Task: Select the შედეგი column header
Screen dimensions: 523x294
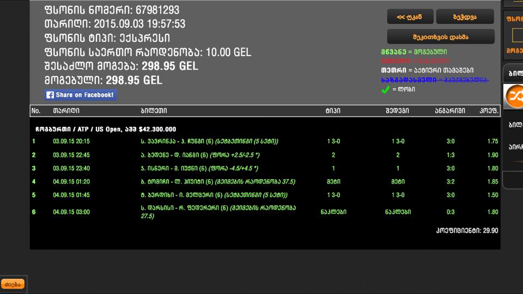Action: click(x=397, y=111)
